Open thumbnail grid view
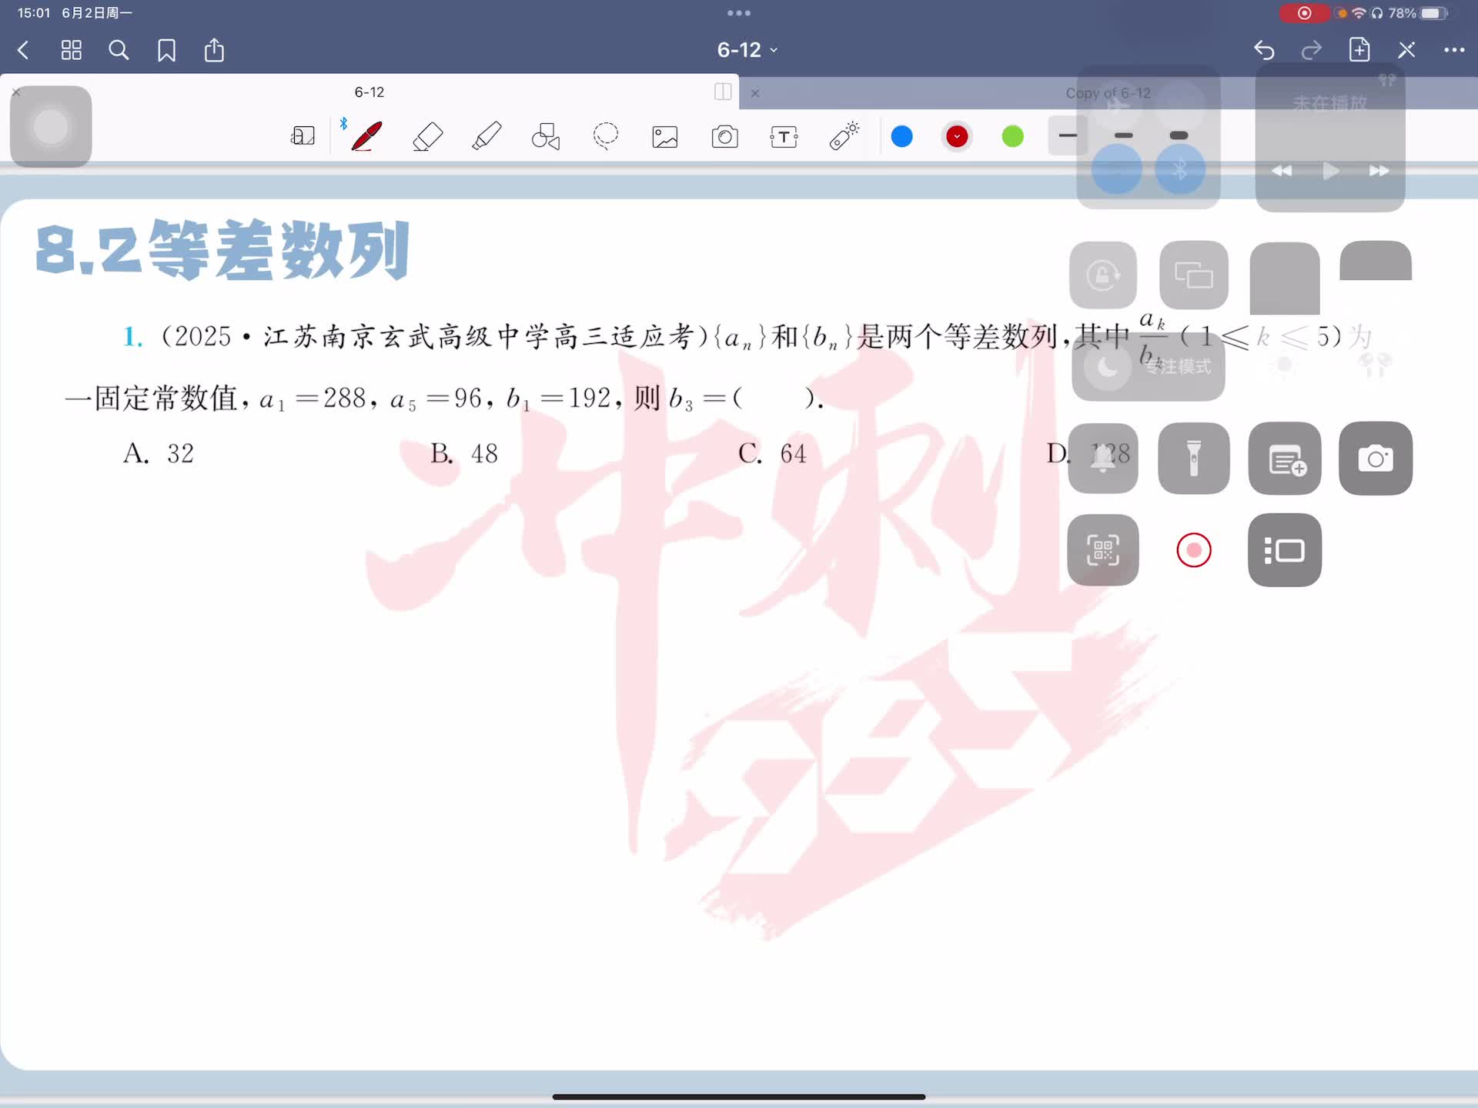This screenshot has width=1478, height=1108. tap(71, 50)
